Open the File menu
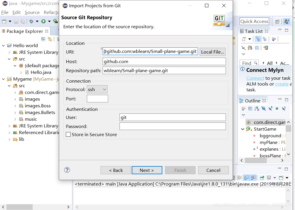 pos(5,13)
